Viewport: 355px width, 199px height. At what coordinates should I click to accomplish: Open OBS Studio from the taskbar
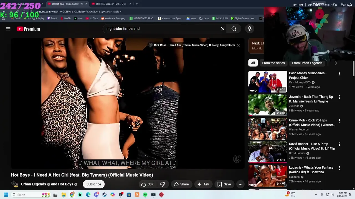tap(121, 195)
